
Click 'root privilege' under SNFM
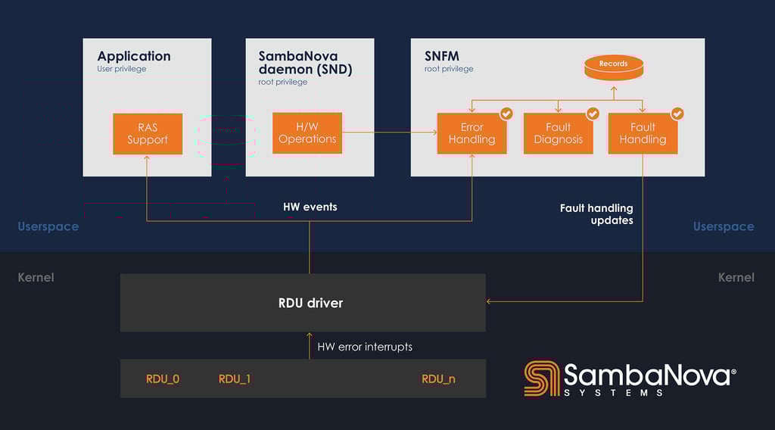tap(449, 69)
